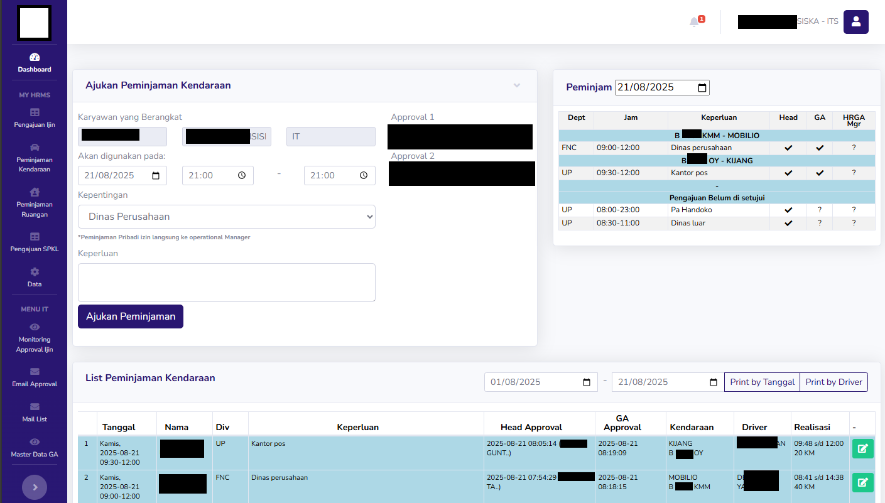Open Peminjaman Kendaraan car icon
Screen dimensions: 885x503
(35, 147)
